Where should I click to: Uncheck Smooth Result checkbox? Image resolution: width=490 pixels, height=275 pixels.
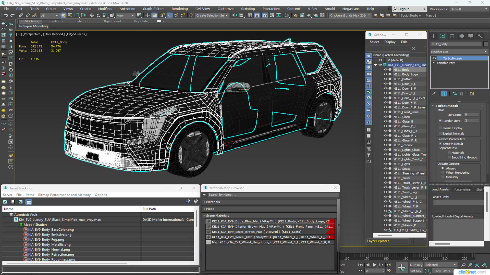[440, 144]
